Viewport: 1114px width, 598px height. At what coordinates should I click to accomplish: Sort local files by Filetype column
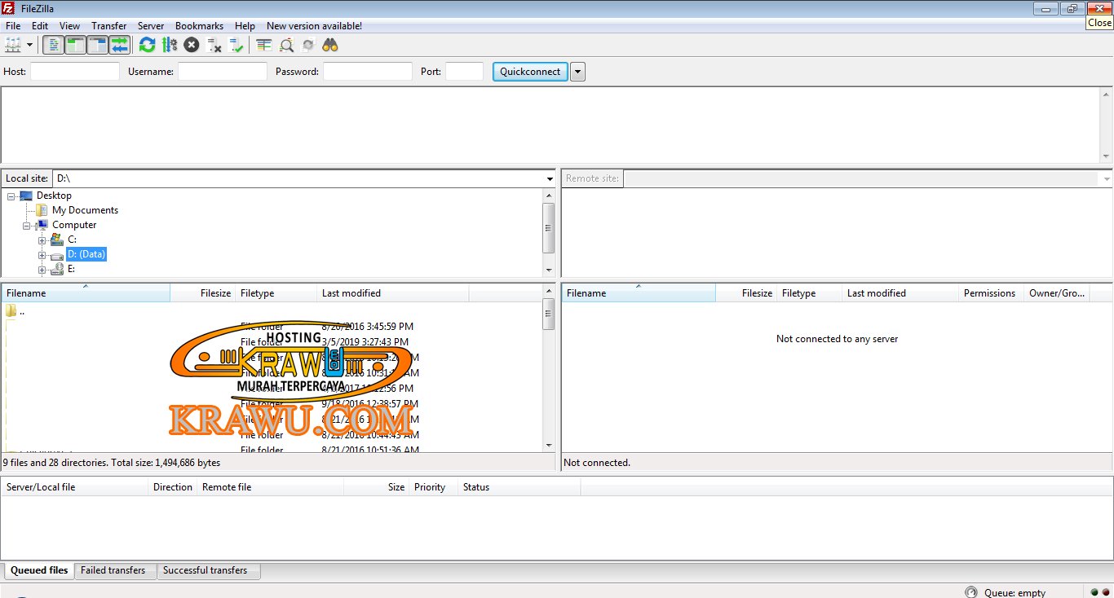[x=276, y=293]
